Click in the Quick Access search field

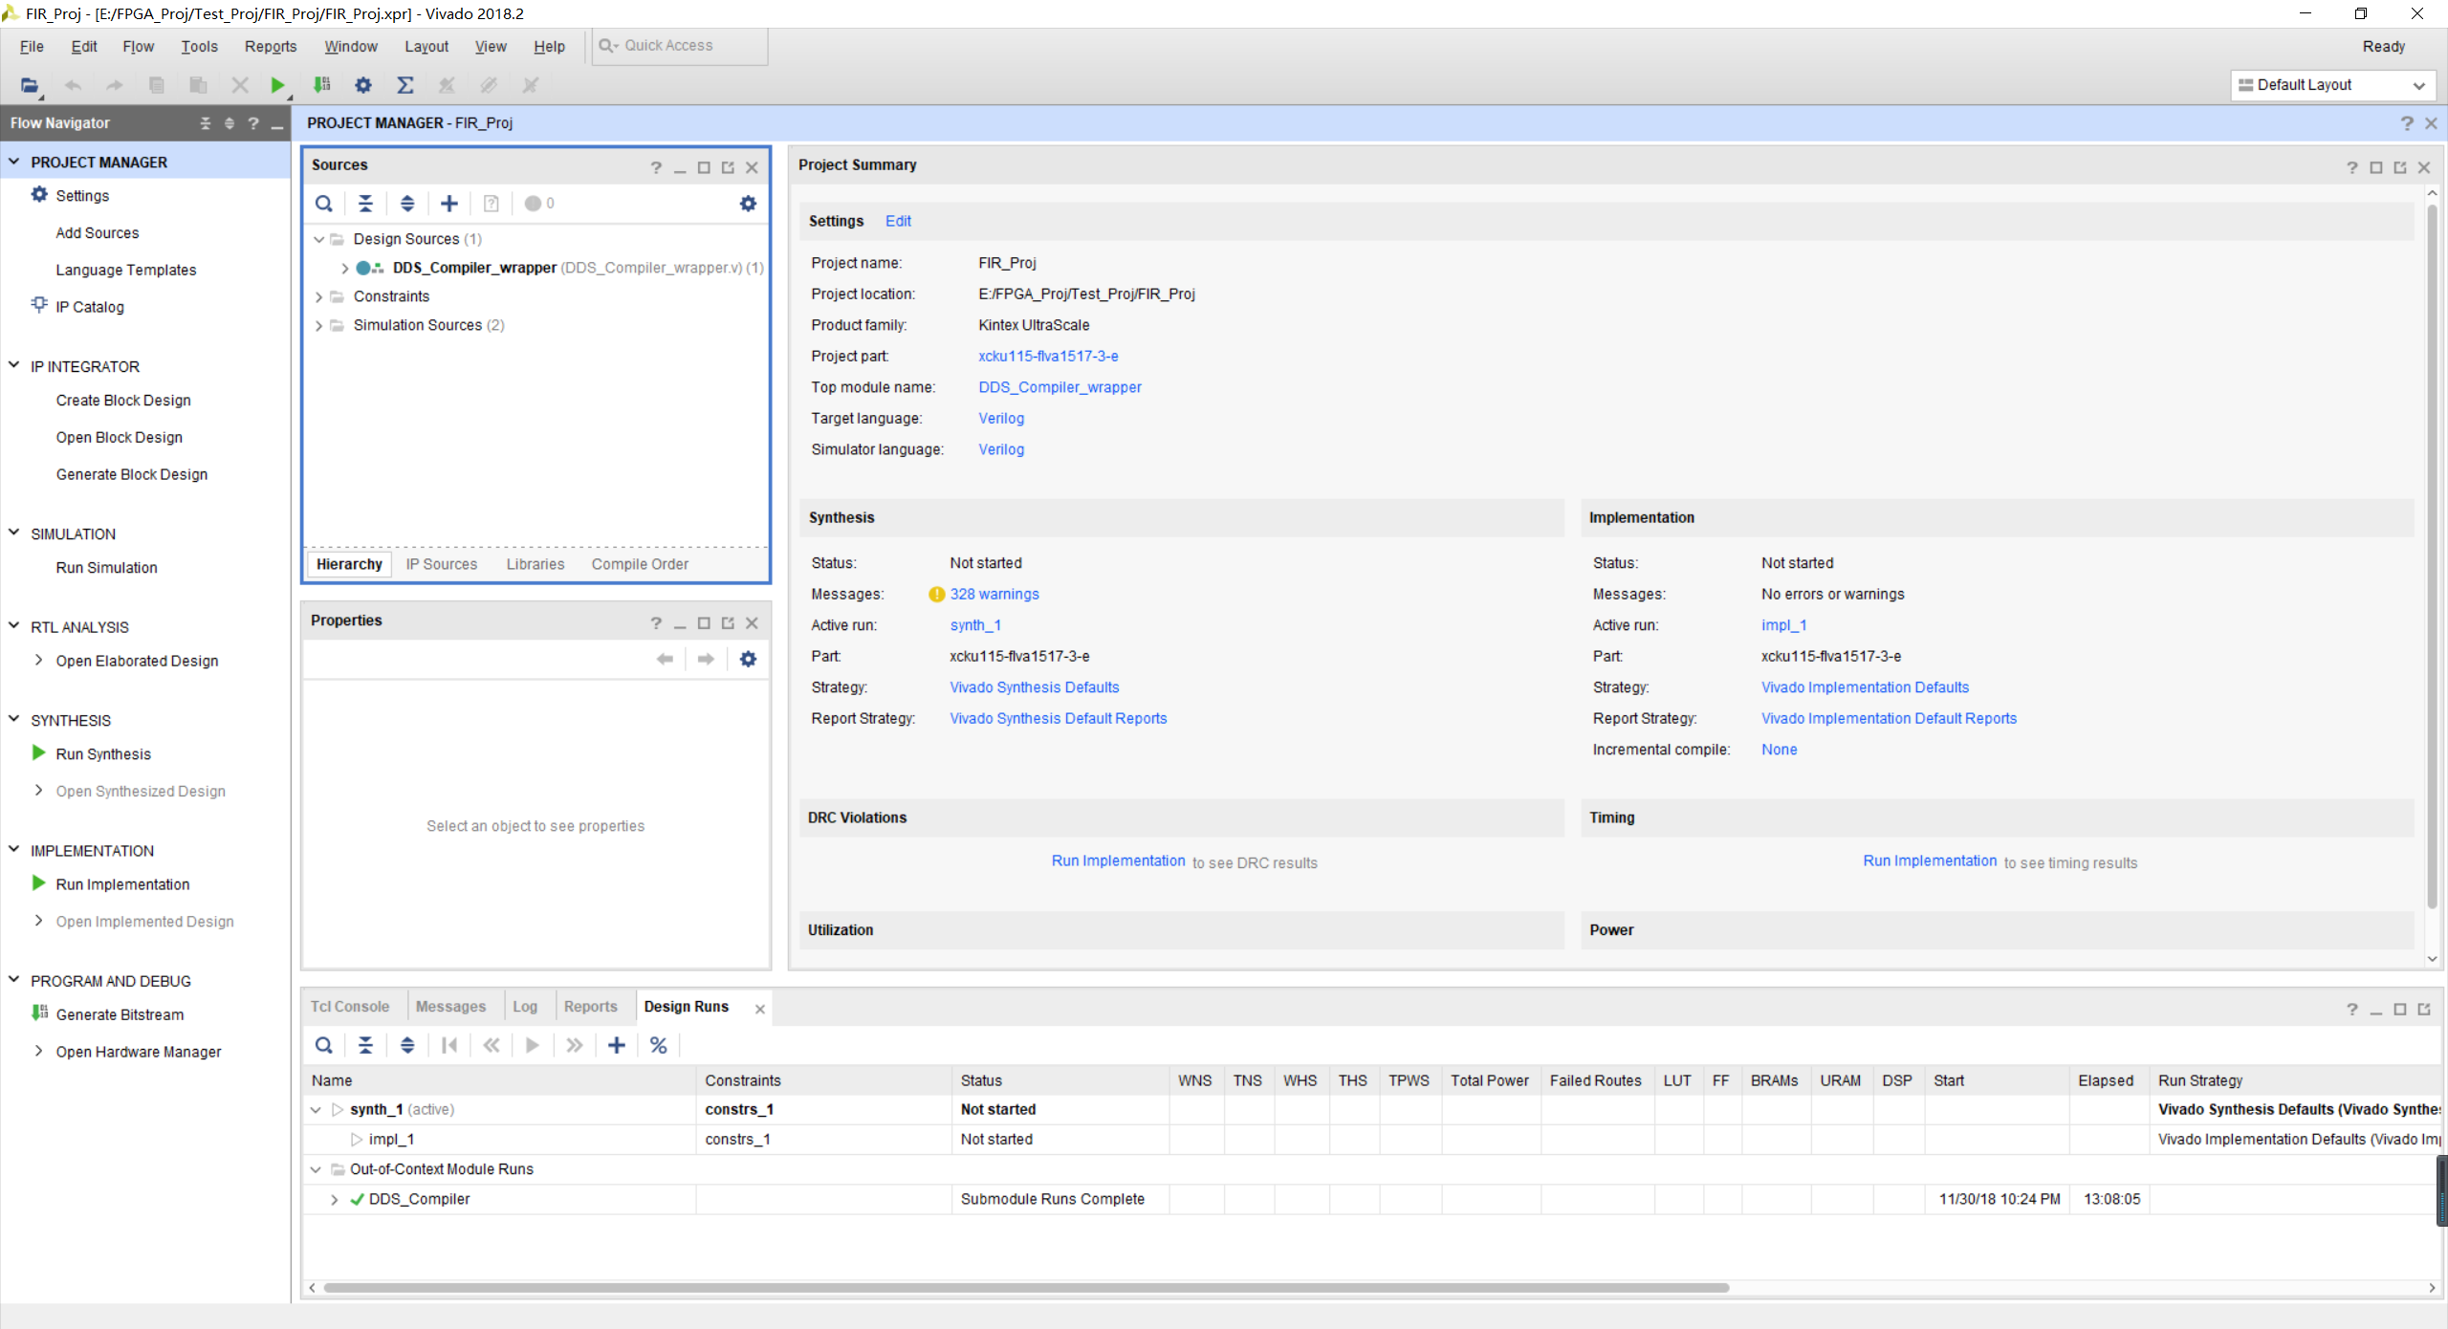tap(680, 46)
